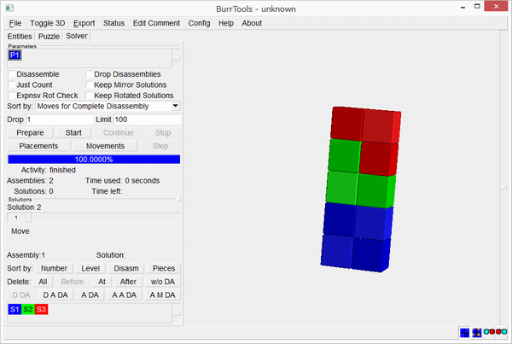
Task: Click the A A DA button
Action: tap(124, 295)
